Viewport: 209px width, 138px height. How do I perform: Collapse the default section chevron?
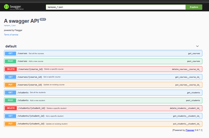(x=197, y=46)
